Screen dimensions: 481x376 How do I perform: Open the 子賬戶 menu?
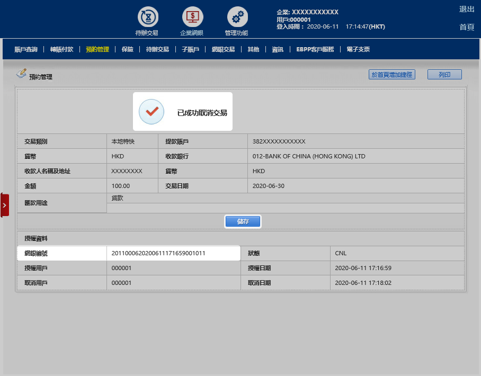pos(191,49)
